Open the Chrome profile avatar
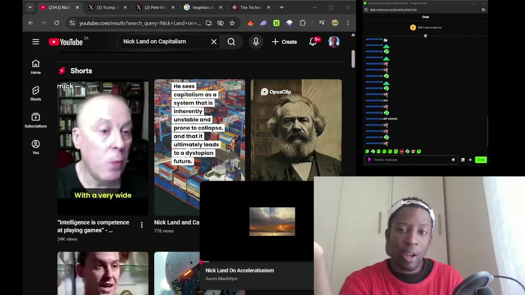 (x=335, y=23)
